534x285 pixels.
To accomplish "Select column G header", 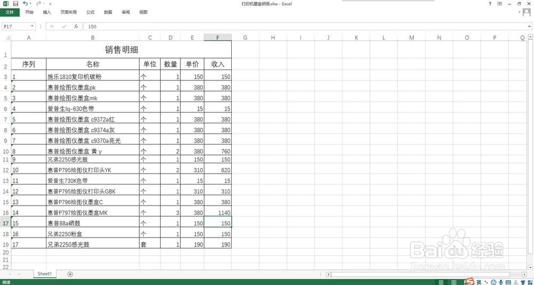I will [245, 38].
